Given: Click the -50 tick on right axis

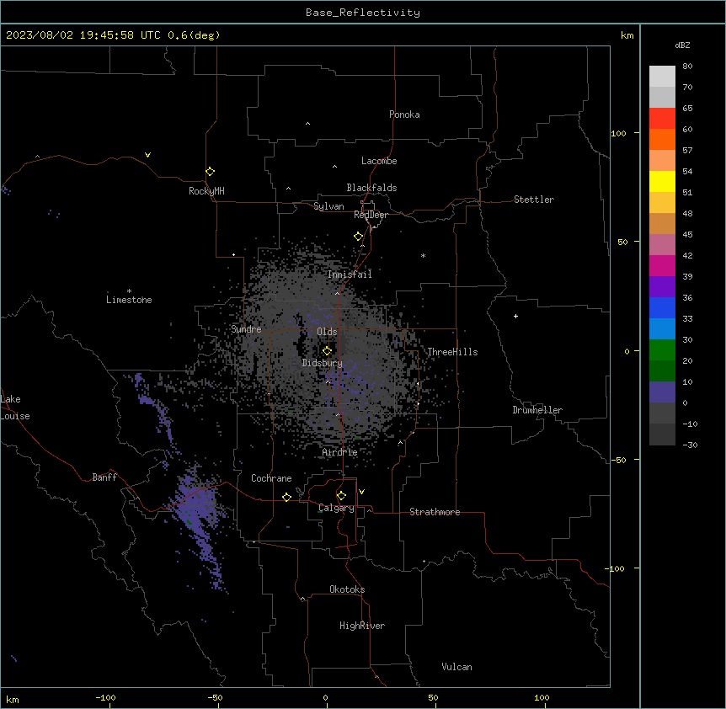Looking at the screenshot, I should coord(618,460).
